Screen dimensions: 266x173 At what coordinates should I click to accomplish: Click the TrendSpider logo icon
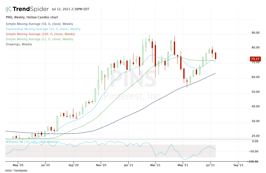[8, 9]
